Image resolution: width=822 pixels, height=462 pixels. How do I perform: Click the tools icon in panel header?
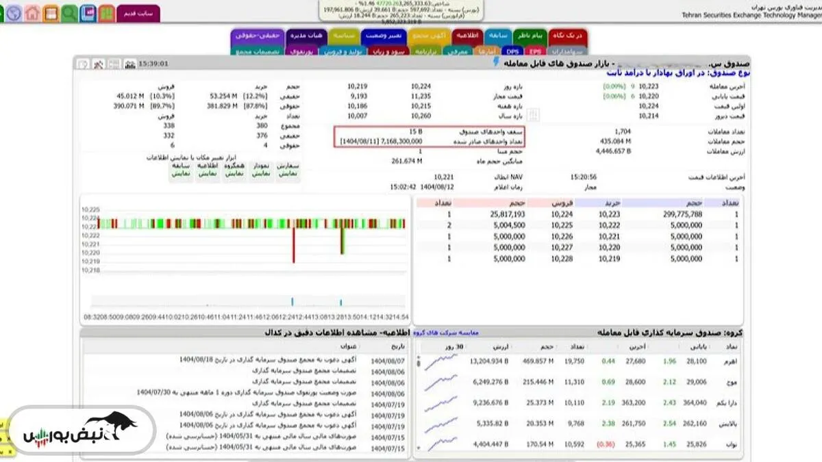pyautogui.click(x=98, y=64)
